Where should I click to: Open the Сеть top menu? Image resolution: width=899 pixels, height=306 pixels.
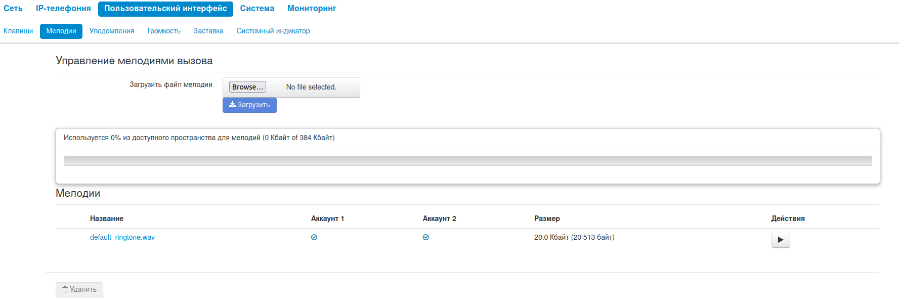[13, 9]
